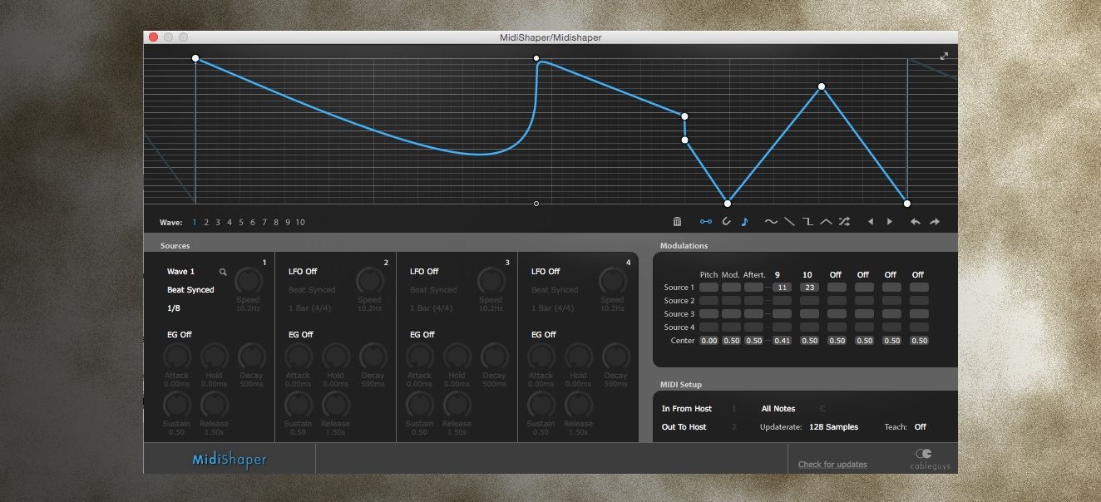Click the Source 1 value 23 cell
Image resolution: width=1101 pixels, height=502 pixels.
[x=809, y=288]
